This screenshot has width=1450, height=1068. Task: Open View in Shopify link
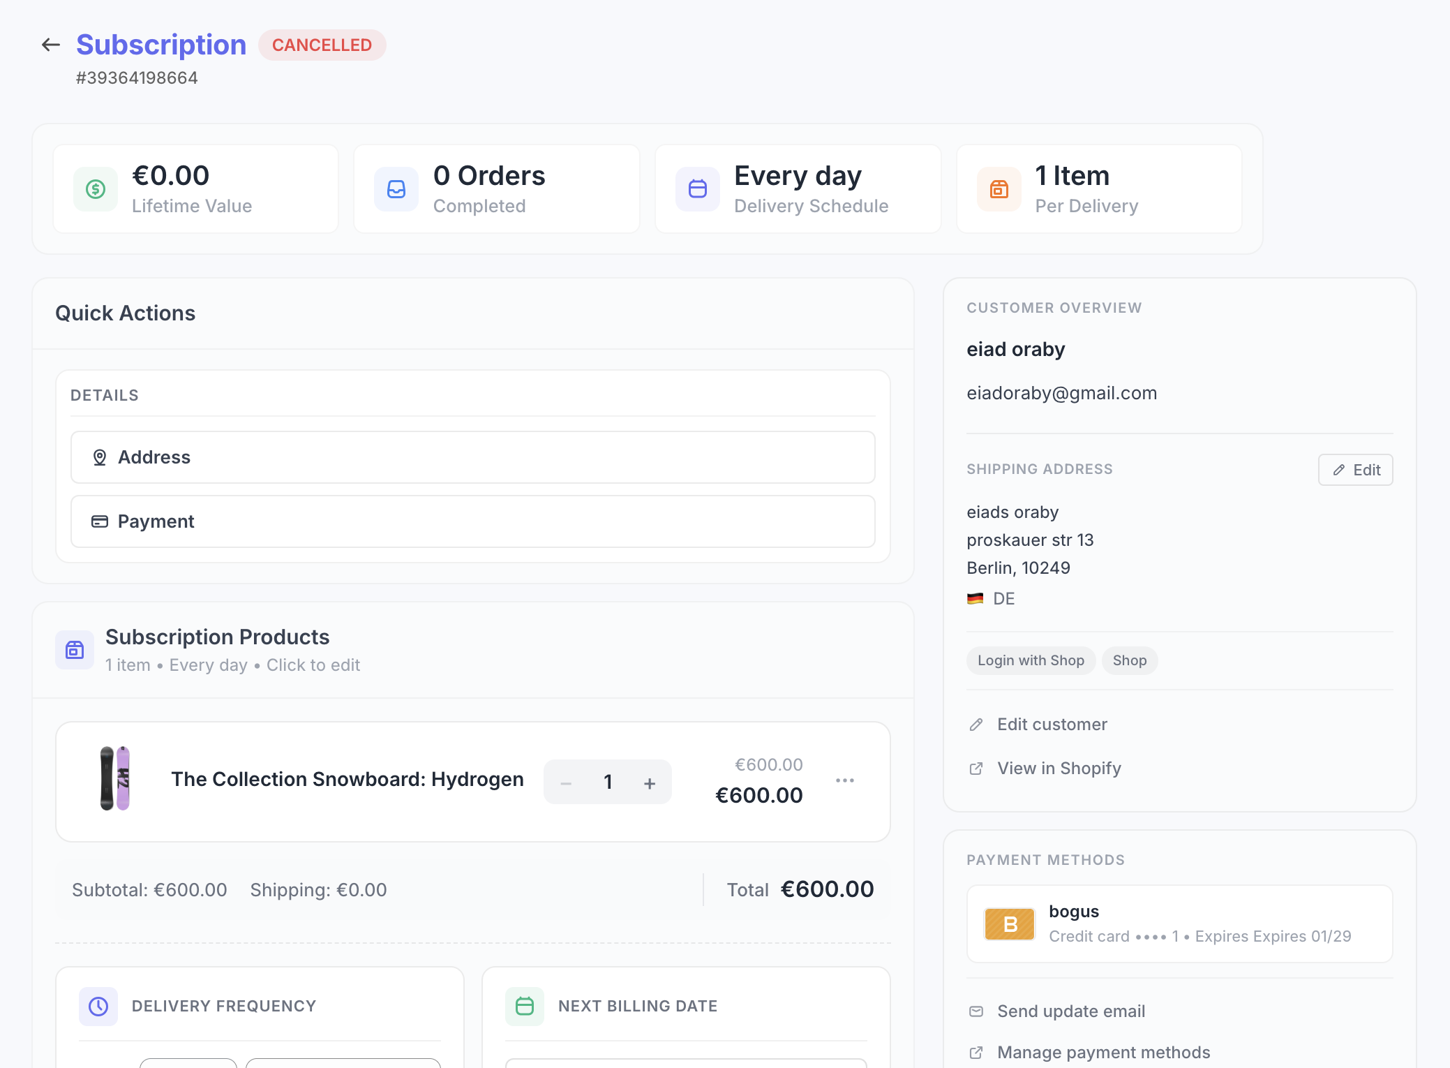click(1059, 769)
